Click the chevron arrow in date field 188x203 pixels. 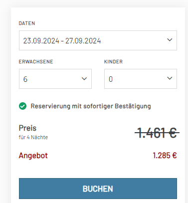tap(170, 40)
